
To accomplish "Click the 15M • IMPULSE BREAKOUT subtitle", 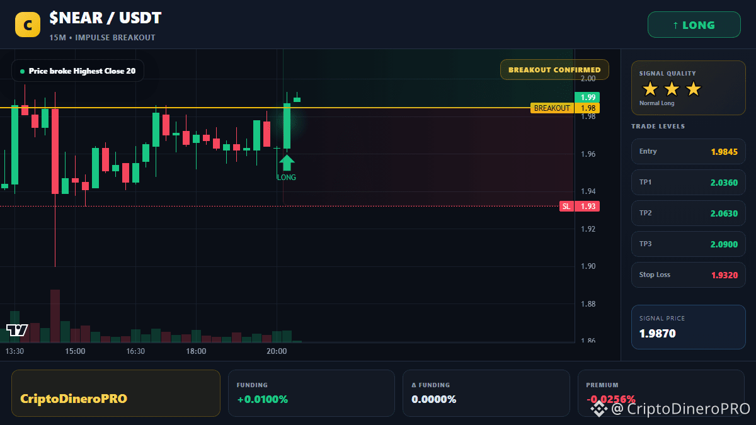I will click(102, 38).
